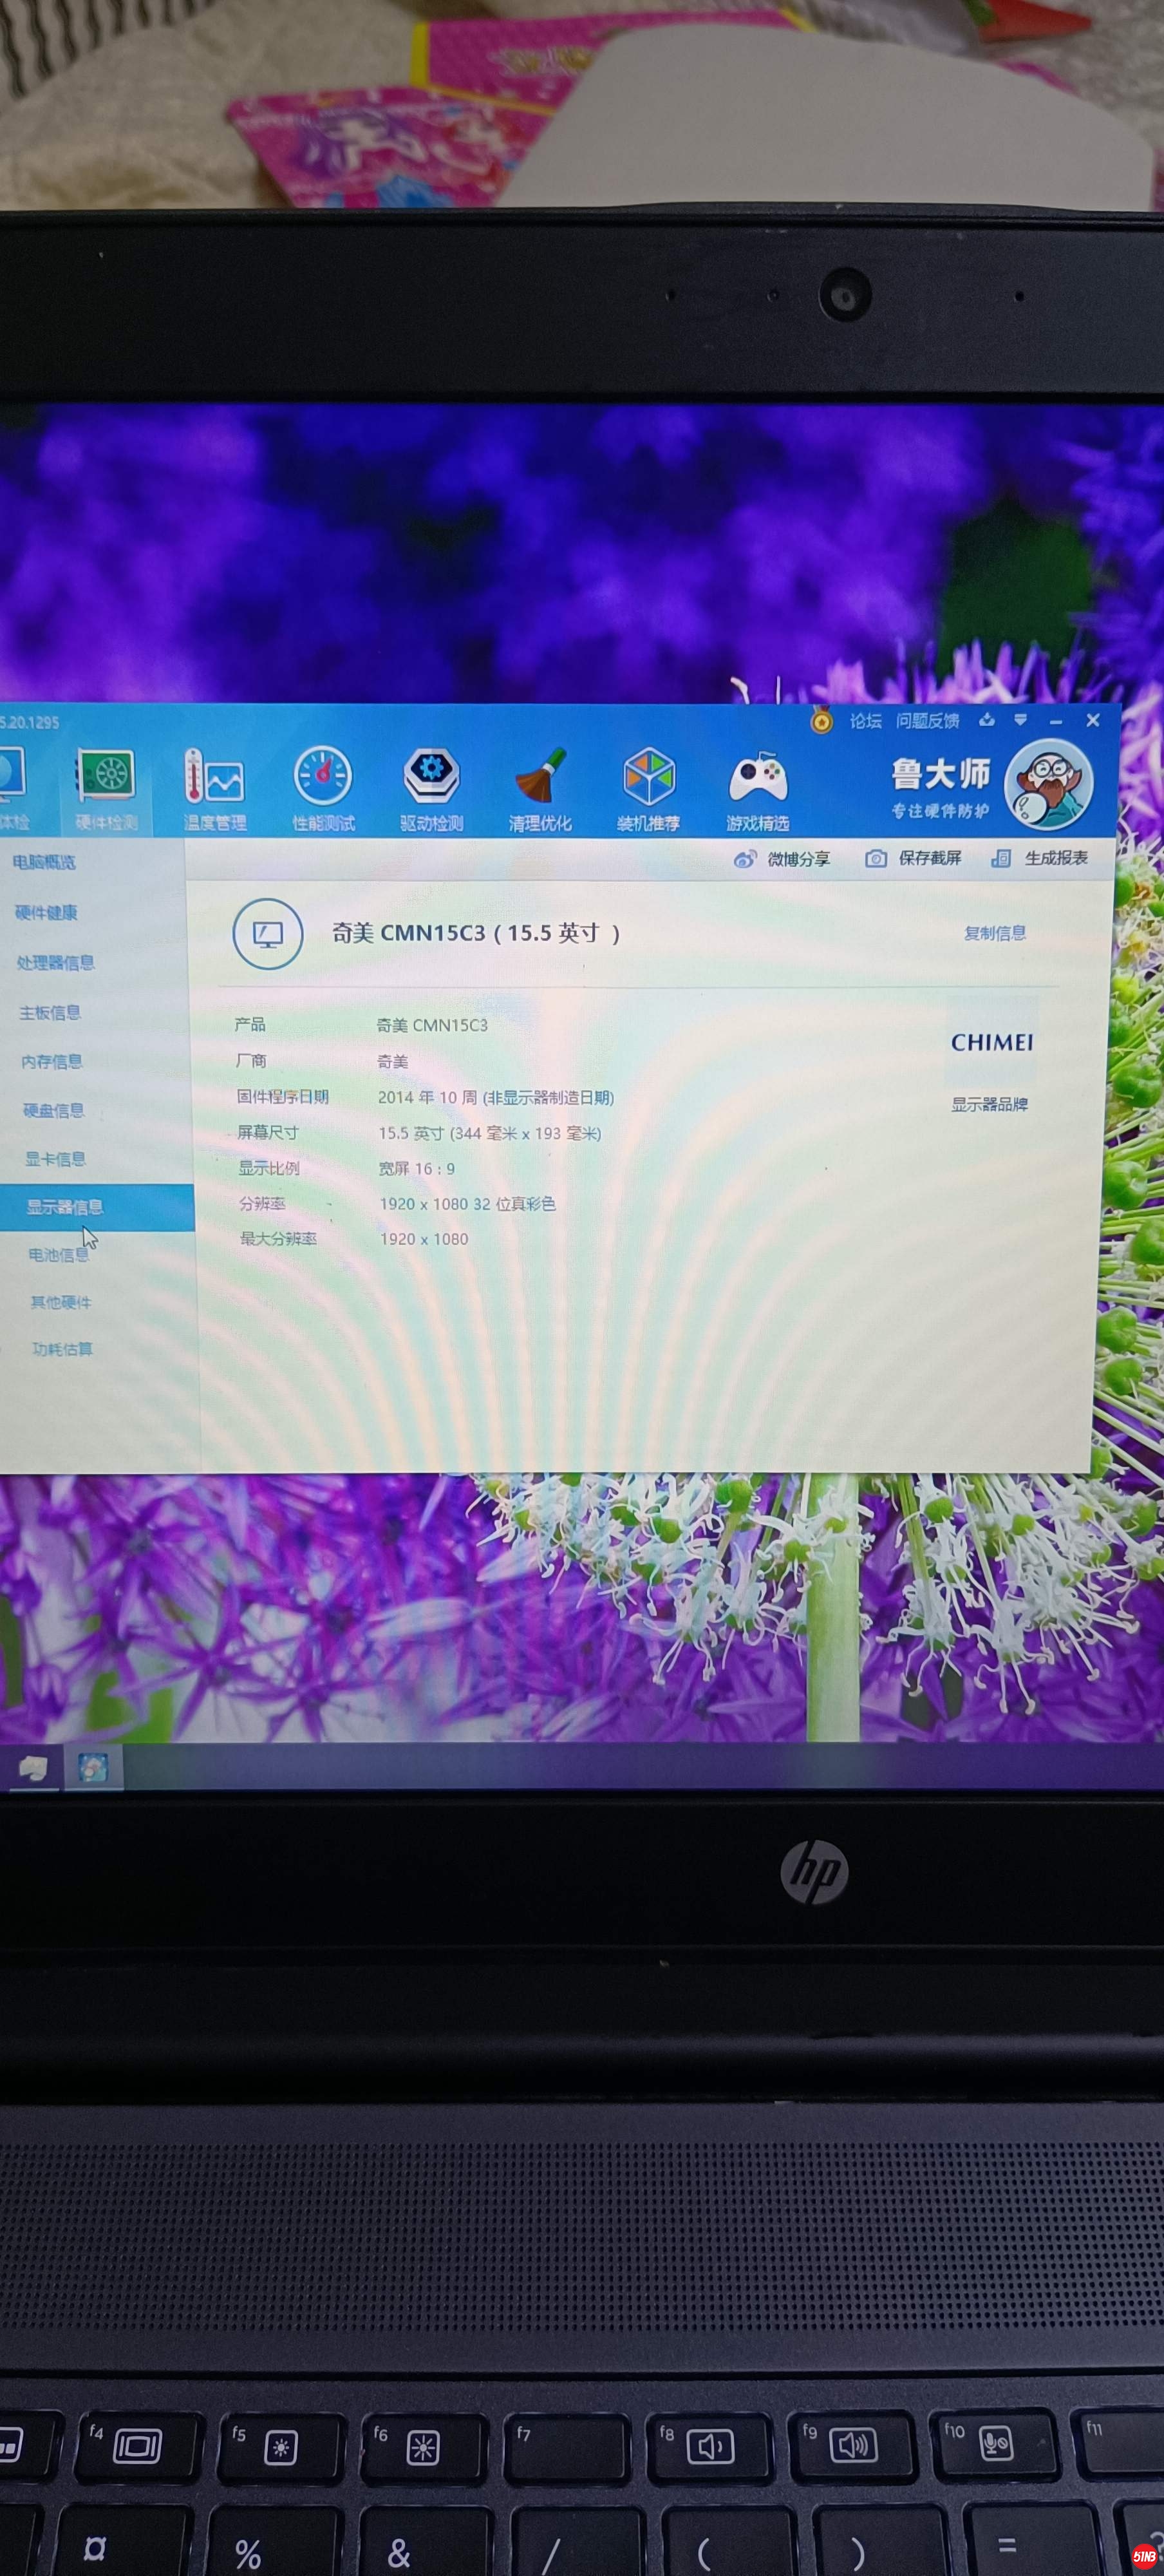Click 保存截屏 save screenshot button
The width and height of the screenshot is (1164, 2576).
(914, 858)
